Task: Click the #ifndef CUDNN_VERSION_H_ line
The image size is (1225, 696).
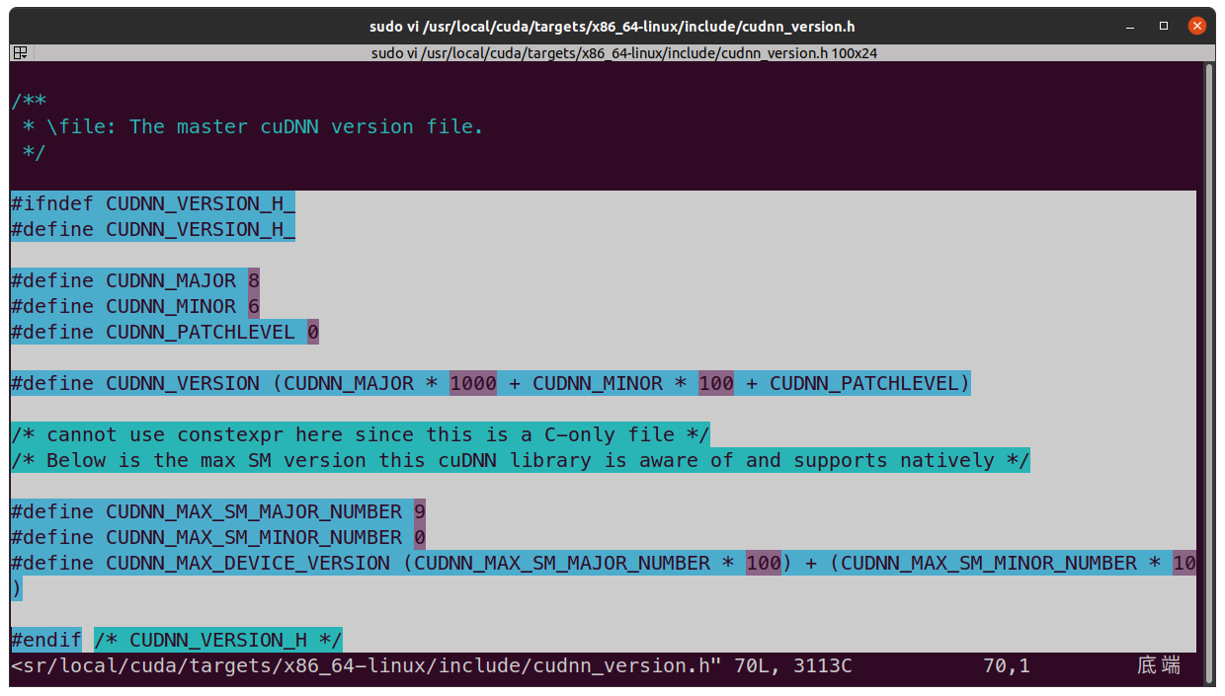Action: 153,203
